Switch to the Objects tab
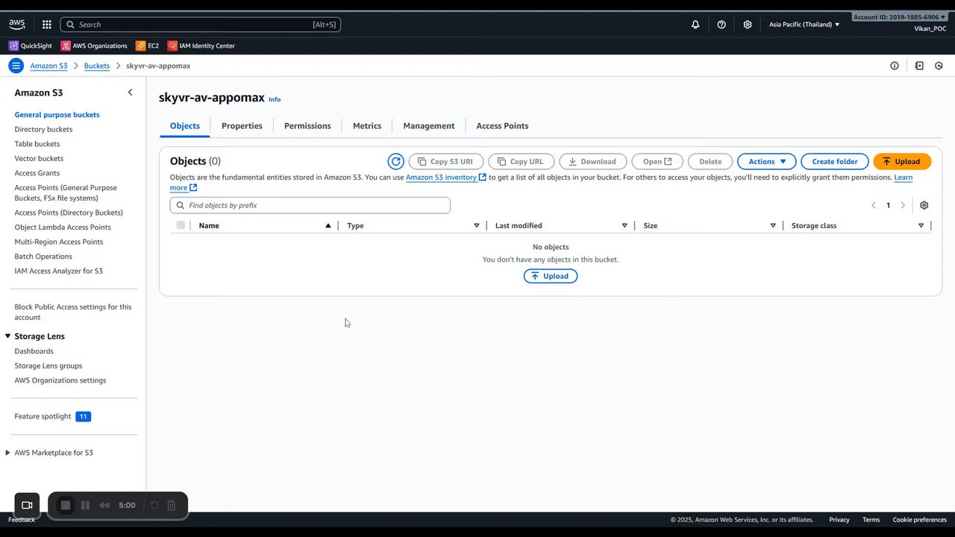Image resolution: width=955 pixels, height=537 pixels. pos(185,126)
